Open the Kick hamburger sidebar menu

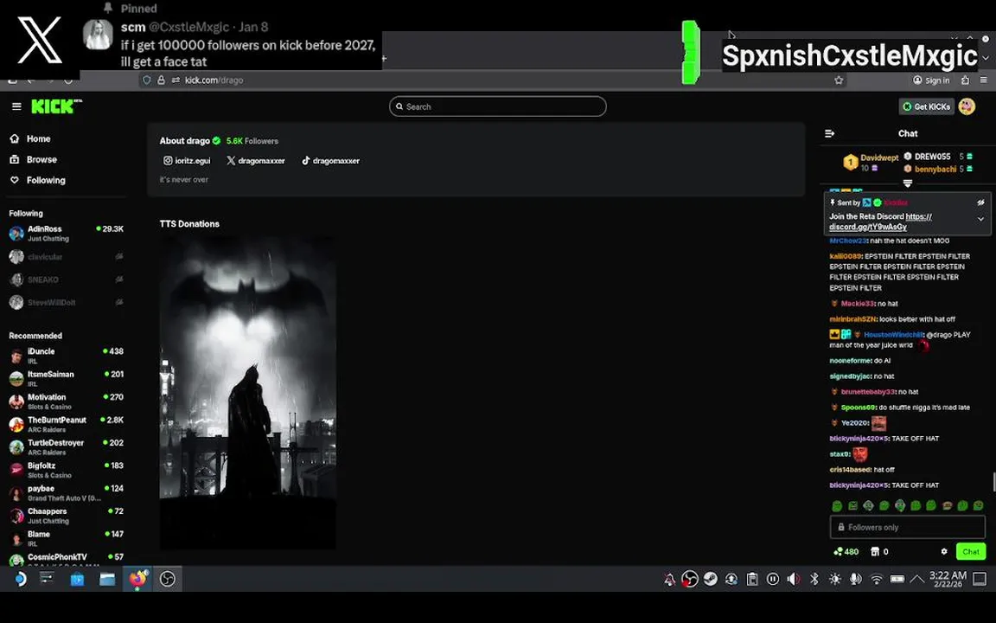16,106
